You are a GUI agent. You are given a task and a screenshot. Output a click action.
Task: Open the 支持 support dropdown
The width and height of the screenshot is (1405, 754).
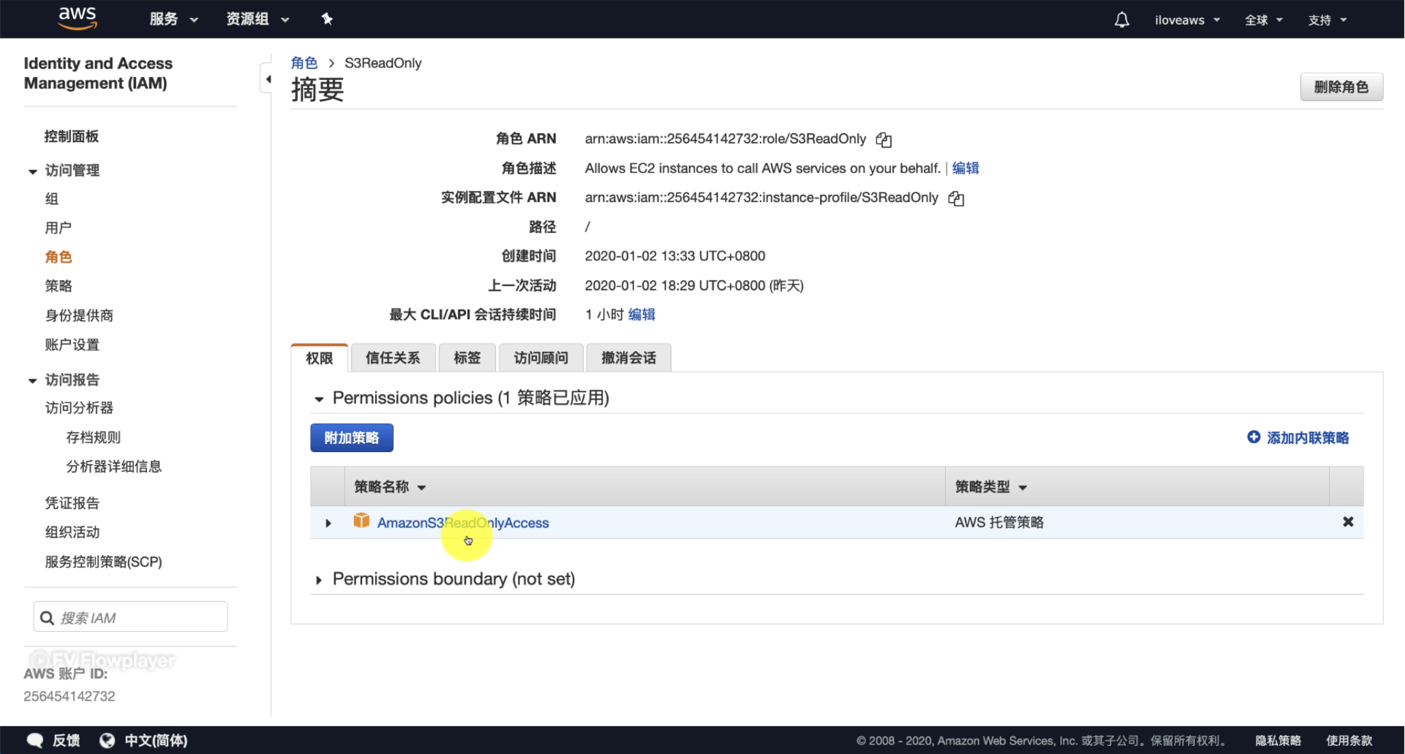tap(1327, 20)
